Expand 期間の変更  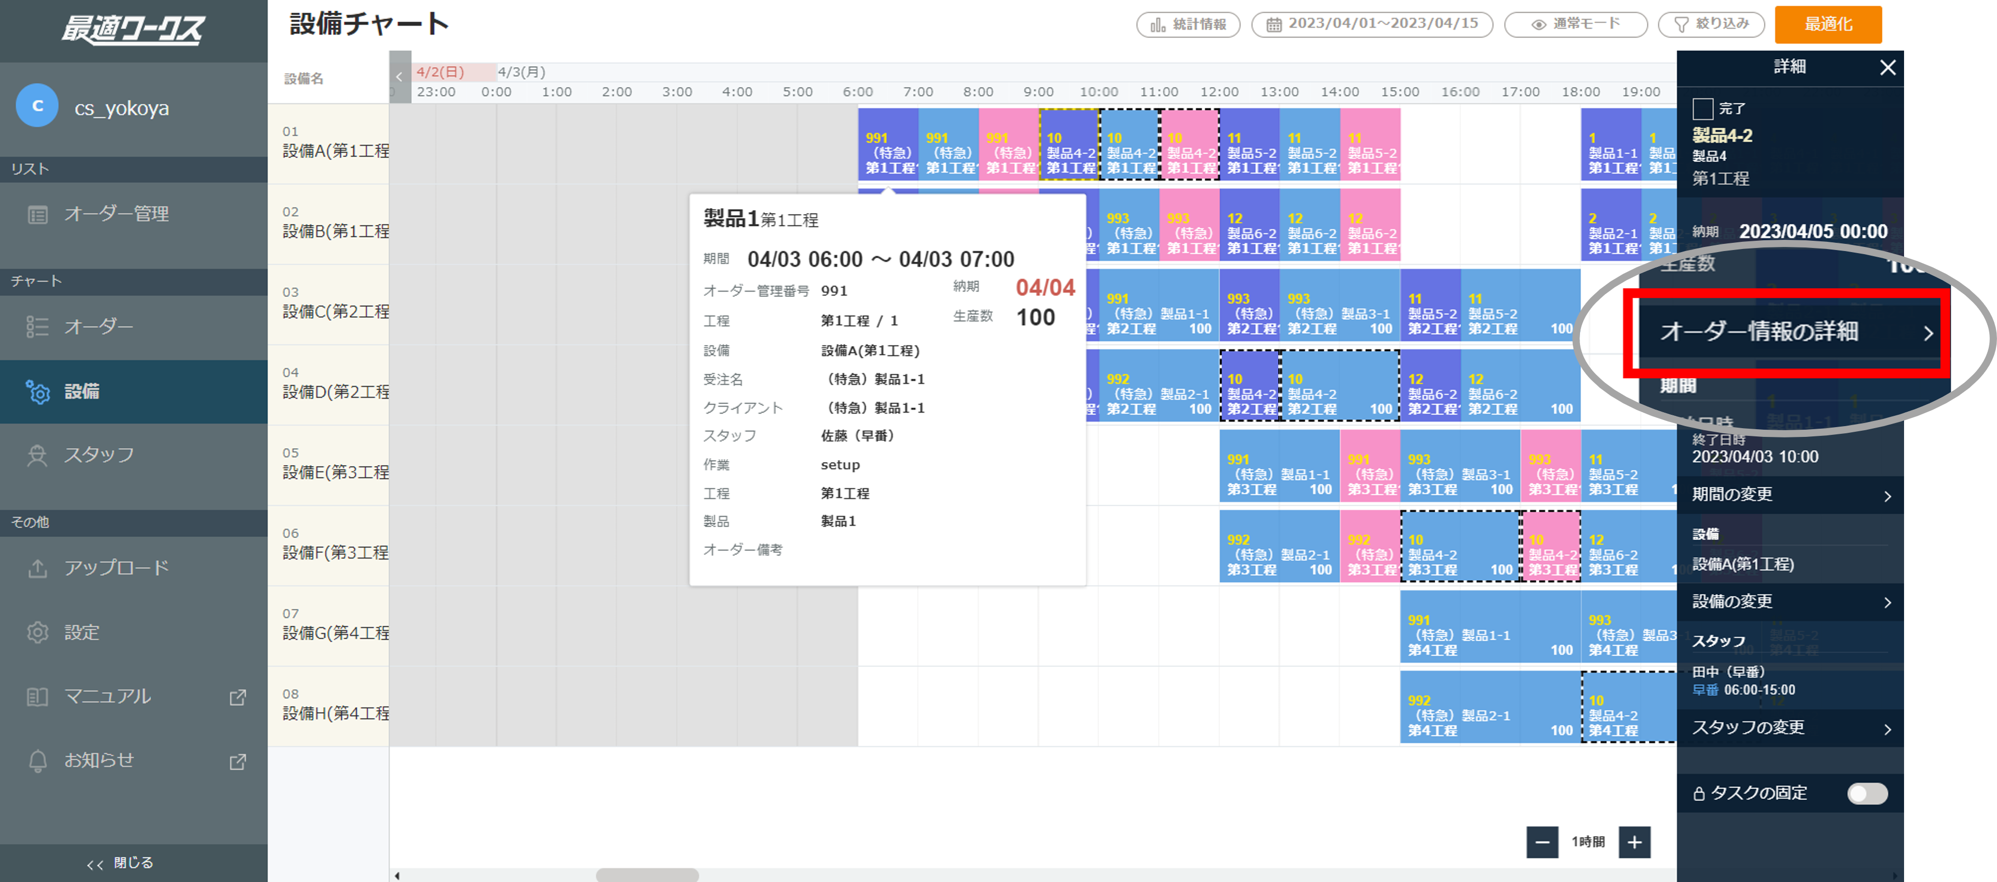(x=1790, y=494)
